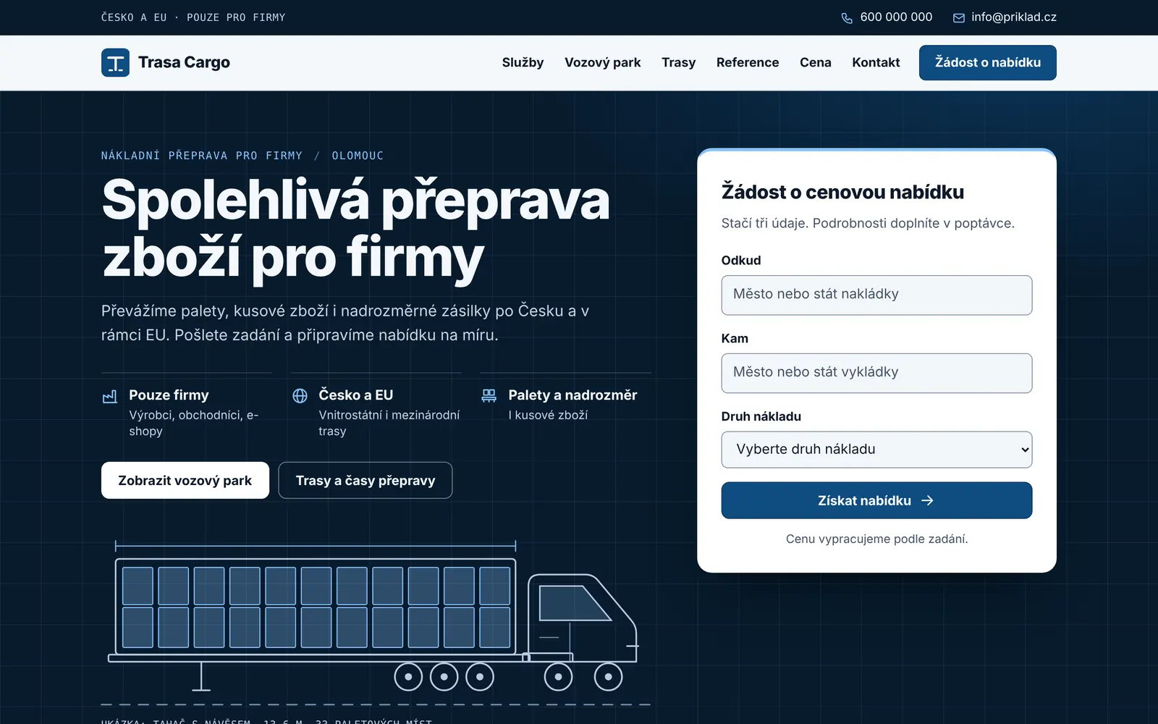The image size is (1158, 724).
Task: Expand the Druh nákladu dropdown
Action: pos(876,450)
